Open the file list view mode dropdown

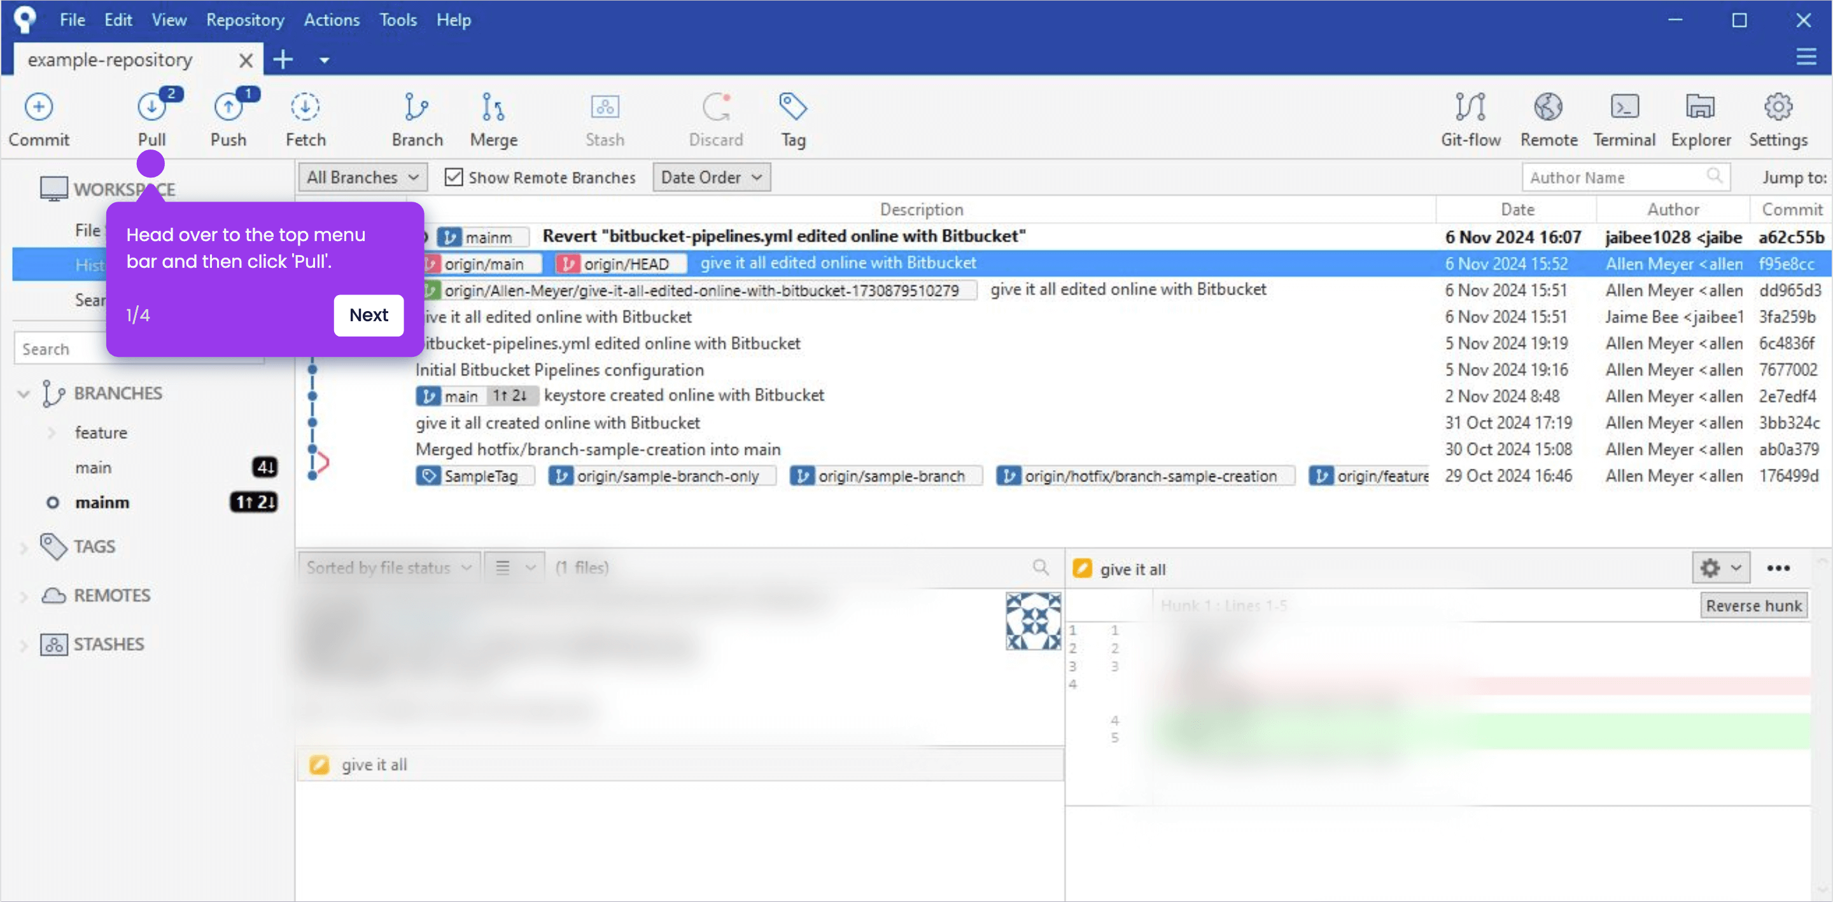click(514, 567)
